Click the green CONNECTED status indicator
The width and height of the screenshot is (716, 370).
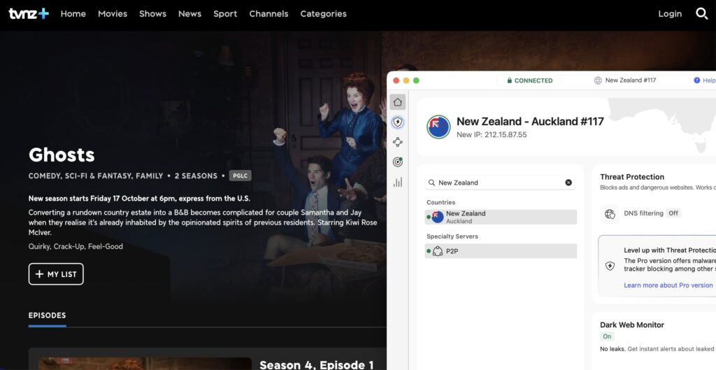[x=529, y=80]
